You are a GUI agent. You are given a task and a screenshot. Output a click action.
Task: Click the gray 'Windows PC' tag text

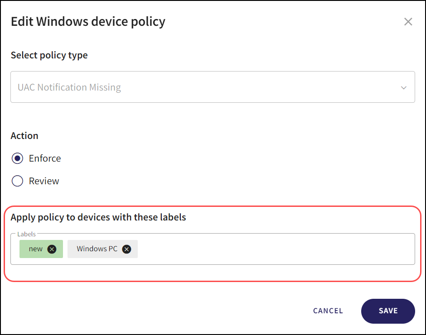[97, 249]
